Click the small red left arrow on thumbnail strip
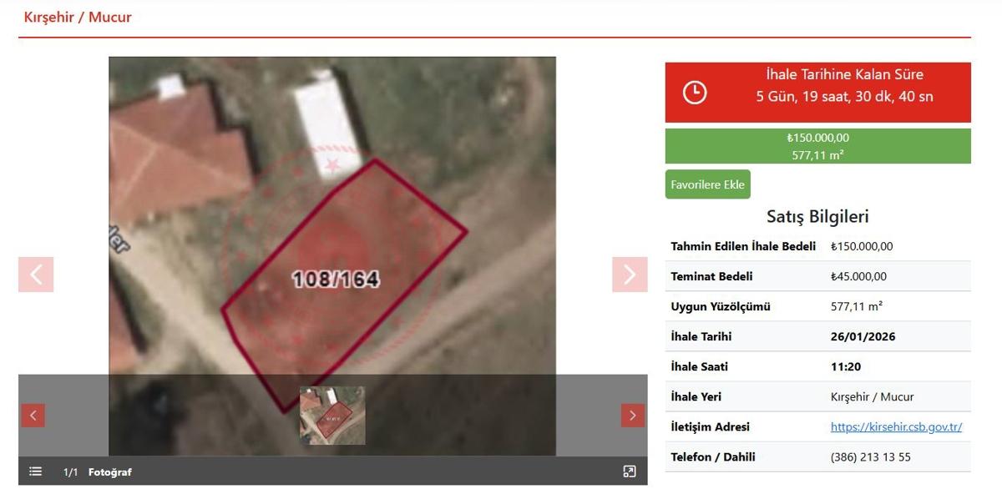The width and height of the screenshot is (1002, 494). click(x=33, y=416)
